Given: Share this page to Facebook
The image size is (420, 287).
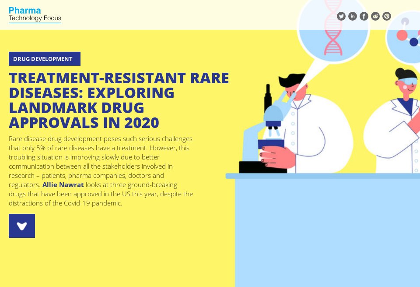Looking at the screenshot, I should click(364, 16).
